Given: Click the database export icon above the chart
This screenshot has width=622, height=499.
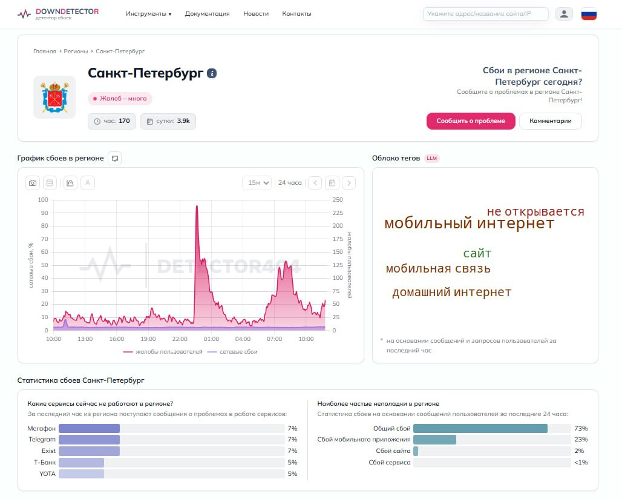Looking at the screenshot, I should 50,183.
